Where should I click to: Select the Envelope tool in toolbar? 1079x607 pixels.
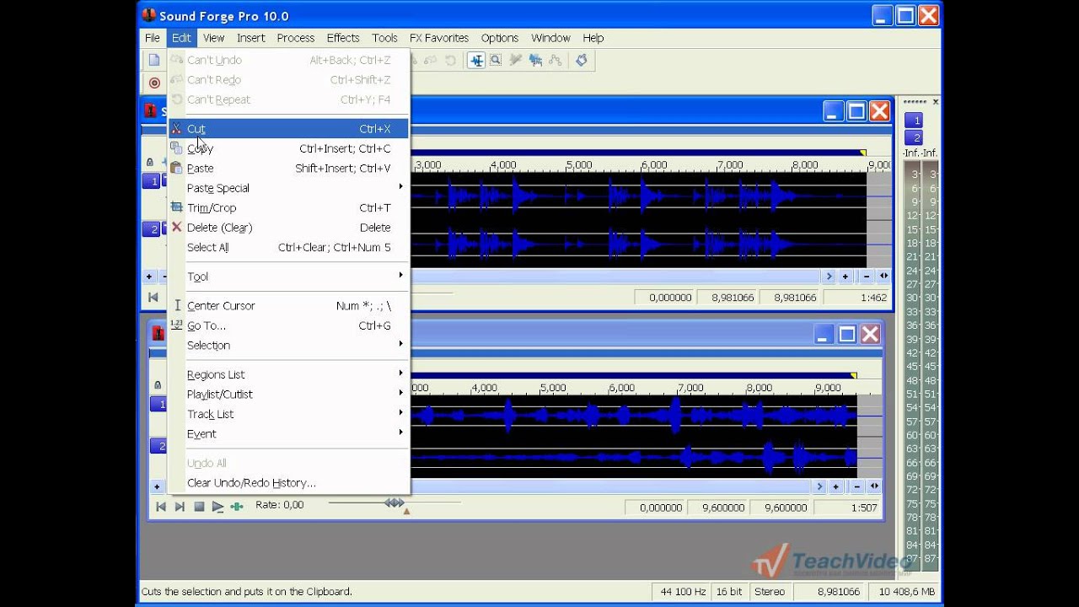(x=555, y=60)
